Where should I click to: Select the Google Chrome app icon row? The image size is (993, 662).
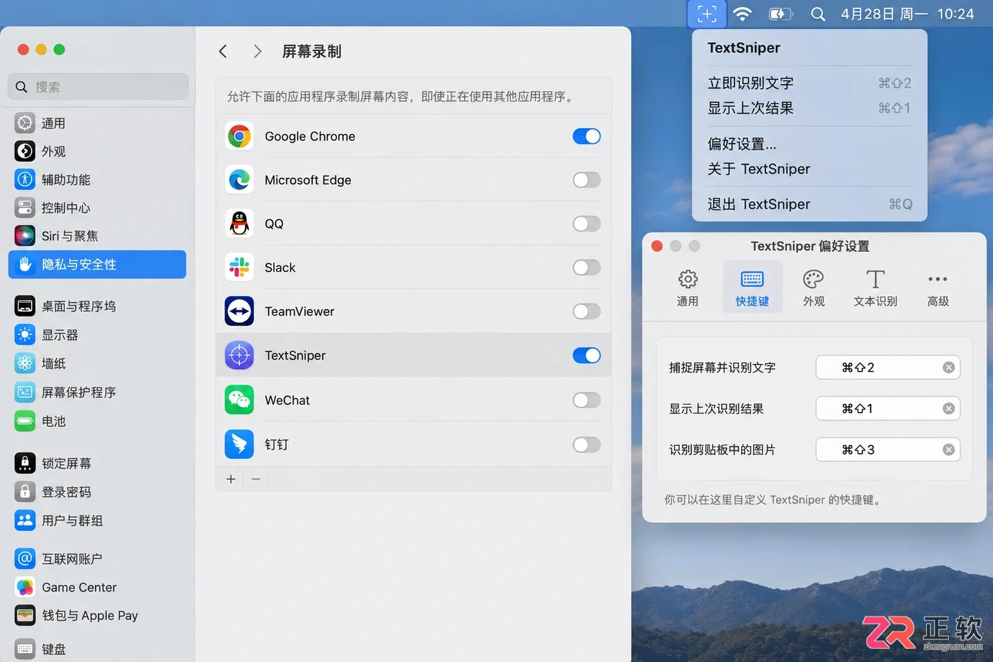(414, 137)
